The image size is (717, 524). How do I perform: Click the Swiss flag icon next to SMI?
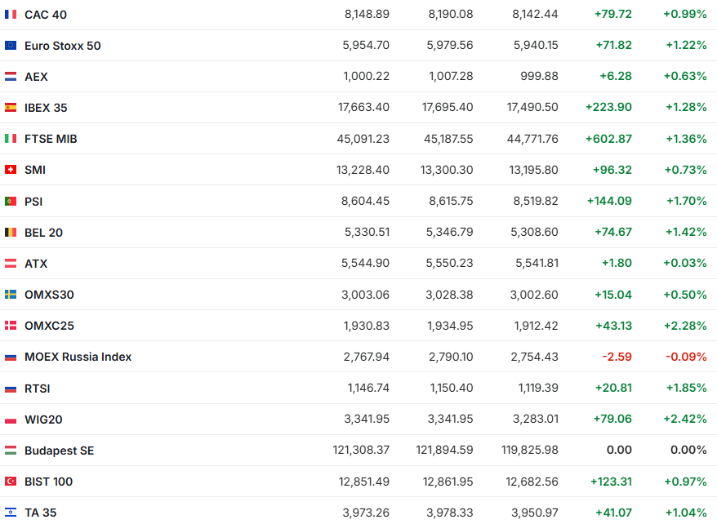coord(11,170)
